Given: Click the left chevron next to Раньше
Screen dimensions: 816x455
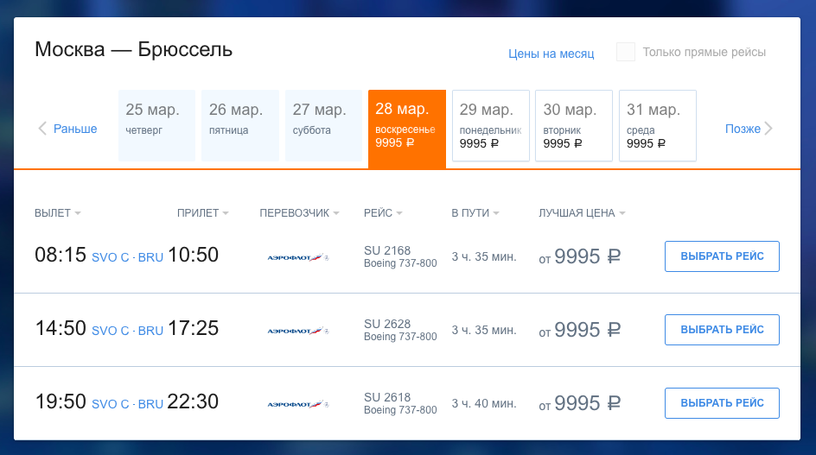Looking at the screenshot, I should 42,129.
